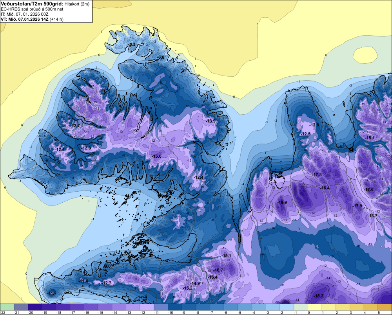The width and height of the screenshot is (392, 315).
Task: Click the -14.9 temperature label
Action: (195, 283)
